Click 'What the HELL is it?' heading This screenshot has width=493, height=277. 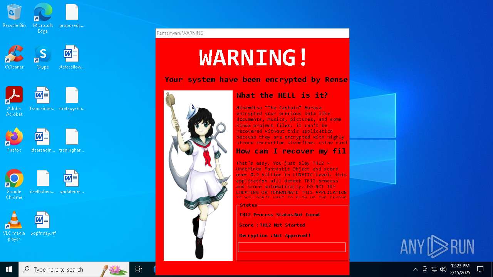[282, 95]
